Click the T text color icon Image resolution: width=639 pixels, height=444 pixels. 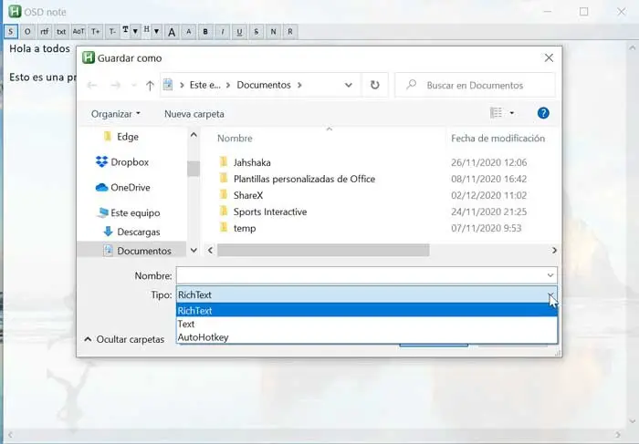pyautogui.click(x=126, y=30)
